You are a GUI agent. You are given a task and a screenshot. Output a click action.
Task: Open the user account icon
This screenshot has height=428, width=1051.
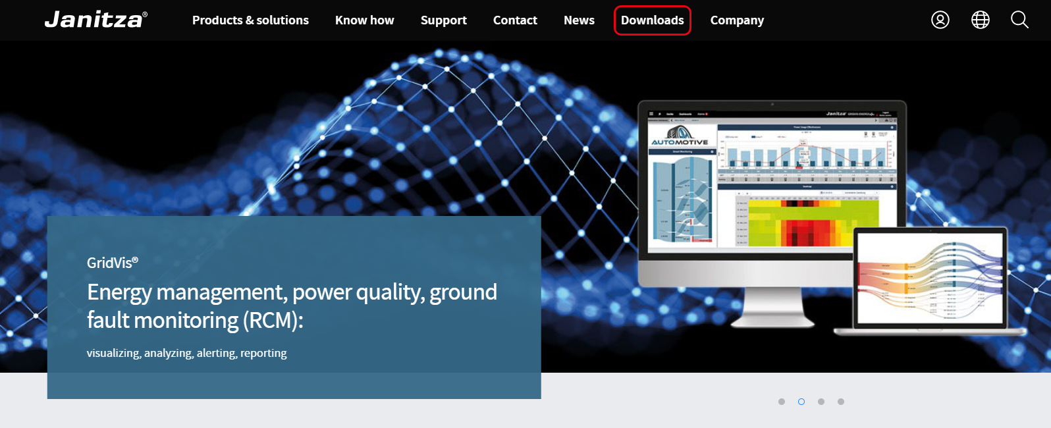[x=940, y=20]
